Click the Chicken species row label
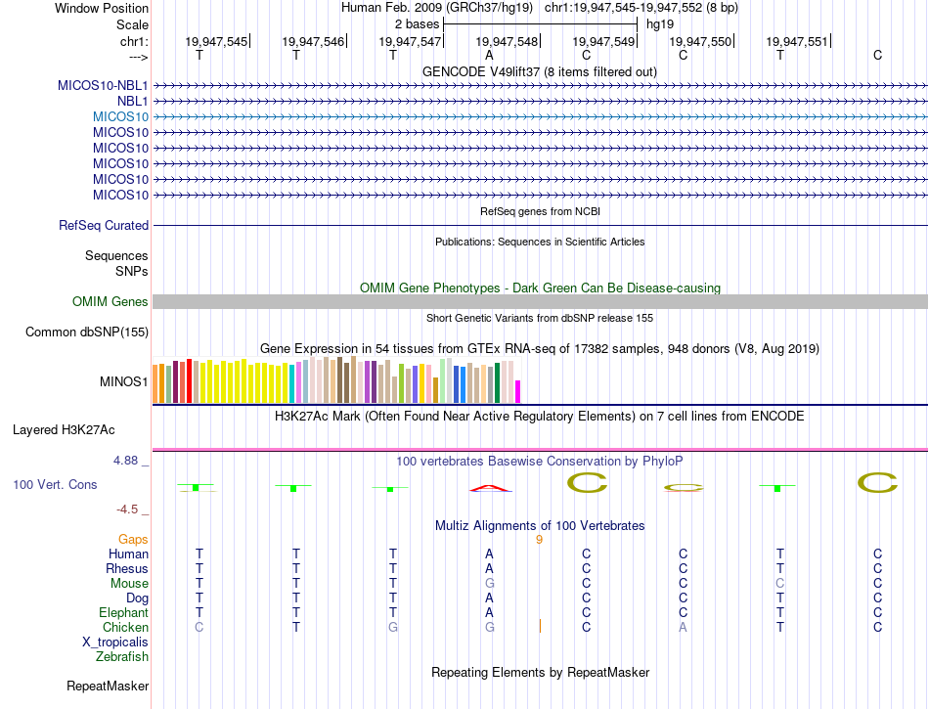Viewport: 929px width, 709px height. 125,627
